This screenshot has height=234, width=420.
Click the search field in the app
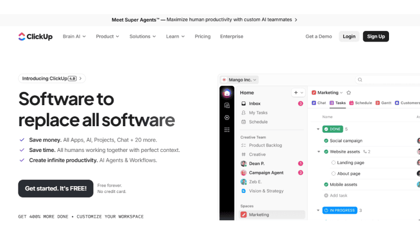[387, 80]
